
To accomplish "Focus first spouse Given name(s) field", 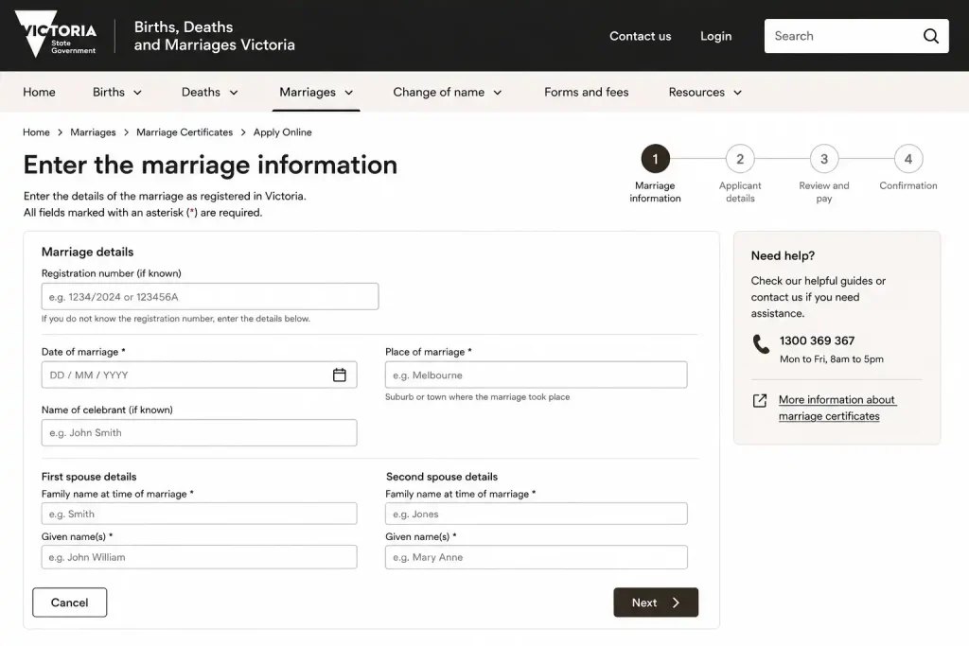I will 199,557.
